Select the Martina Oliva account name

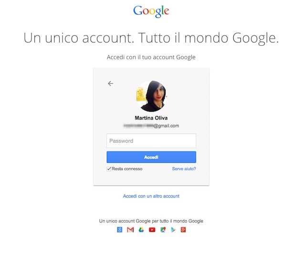(x=151, y=118)
